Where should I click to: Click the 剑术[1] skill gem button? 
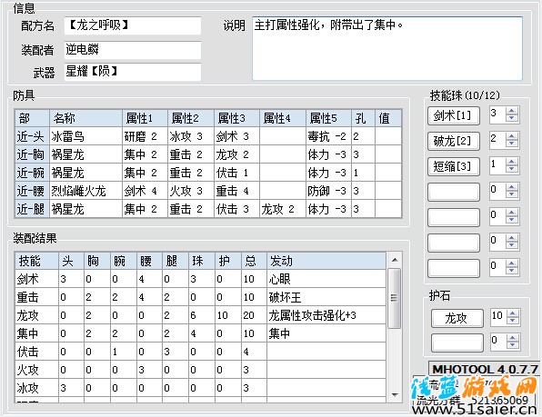(453, 115)
